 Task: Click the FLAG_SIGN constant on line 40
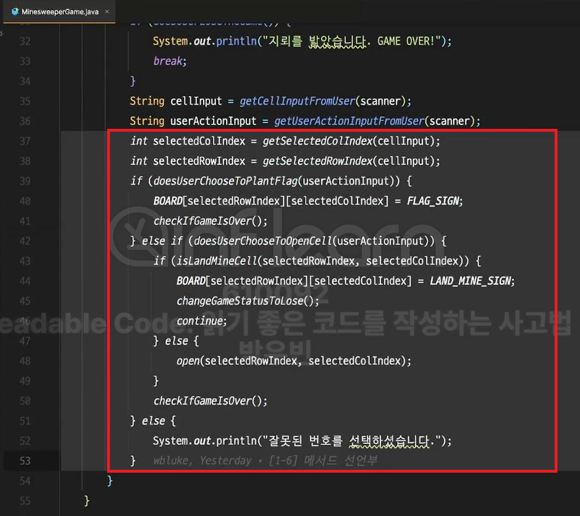[x=433, y=201]
